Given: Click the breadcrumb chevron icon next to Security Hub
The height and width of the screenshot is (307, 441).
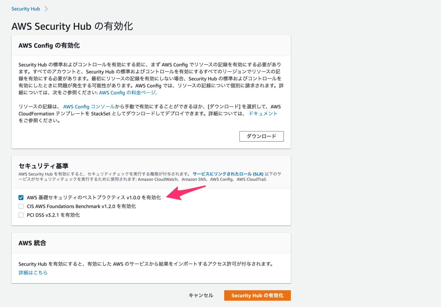Looking at the screenshot, I should tap(46, 9).
